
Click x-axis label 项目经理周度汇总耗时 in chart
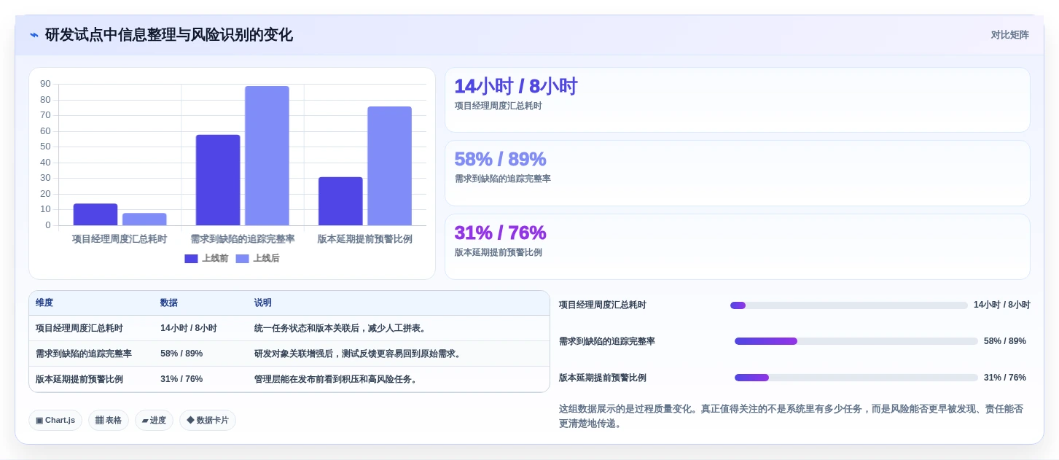tap(120, 239)
